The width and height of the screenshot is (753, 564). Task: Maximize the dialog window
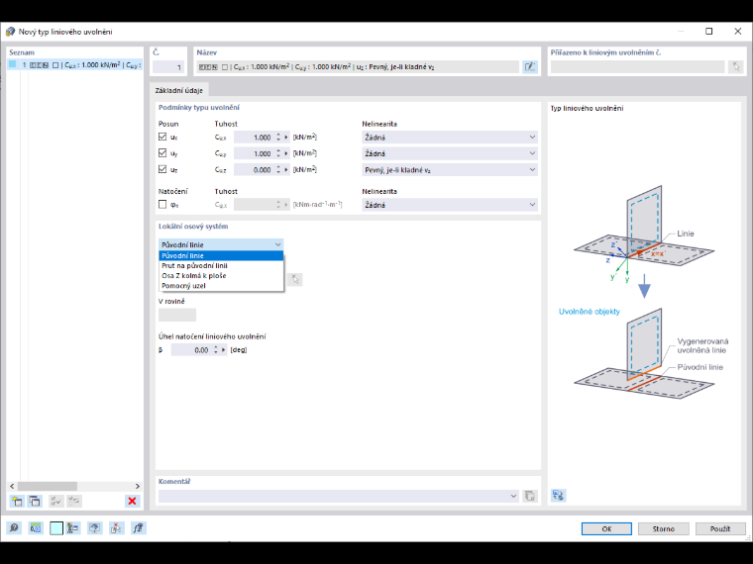tap(708, 32)
